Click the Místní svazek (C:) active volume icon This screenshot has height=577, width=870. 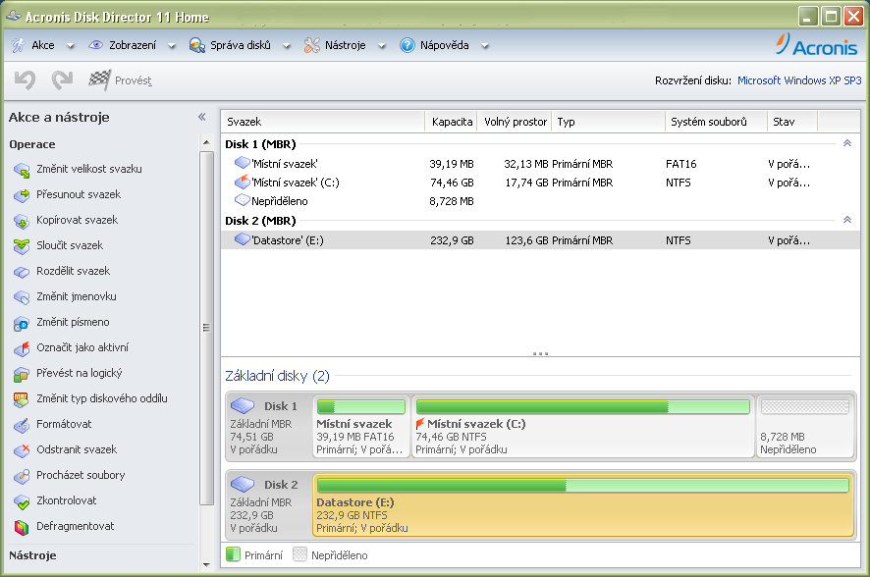click(243, 182)
